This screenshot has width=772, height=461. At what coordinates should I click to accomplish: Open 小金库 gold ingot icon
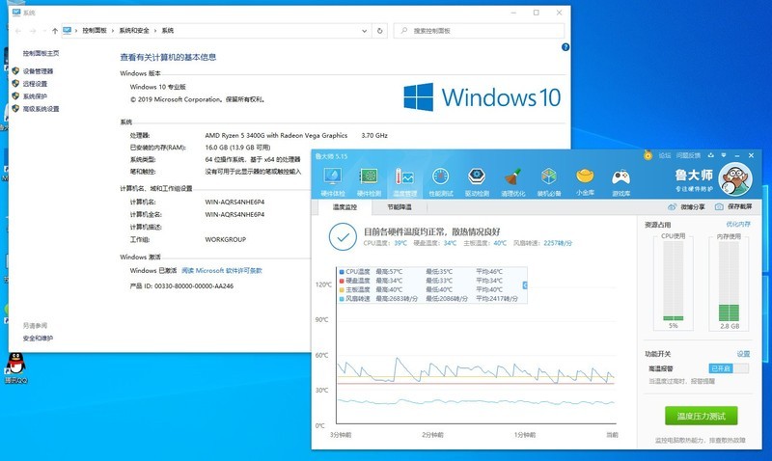point(585,181)
